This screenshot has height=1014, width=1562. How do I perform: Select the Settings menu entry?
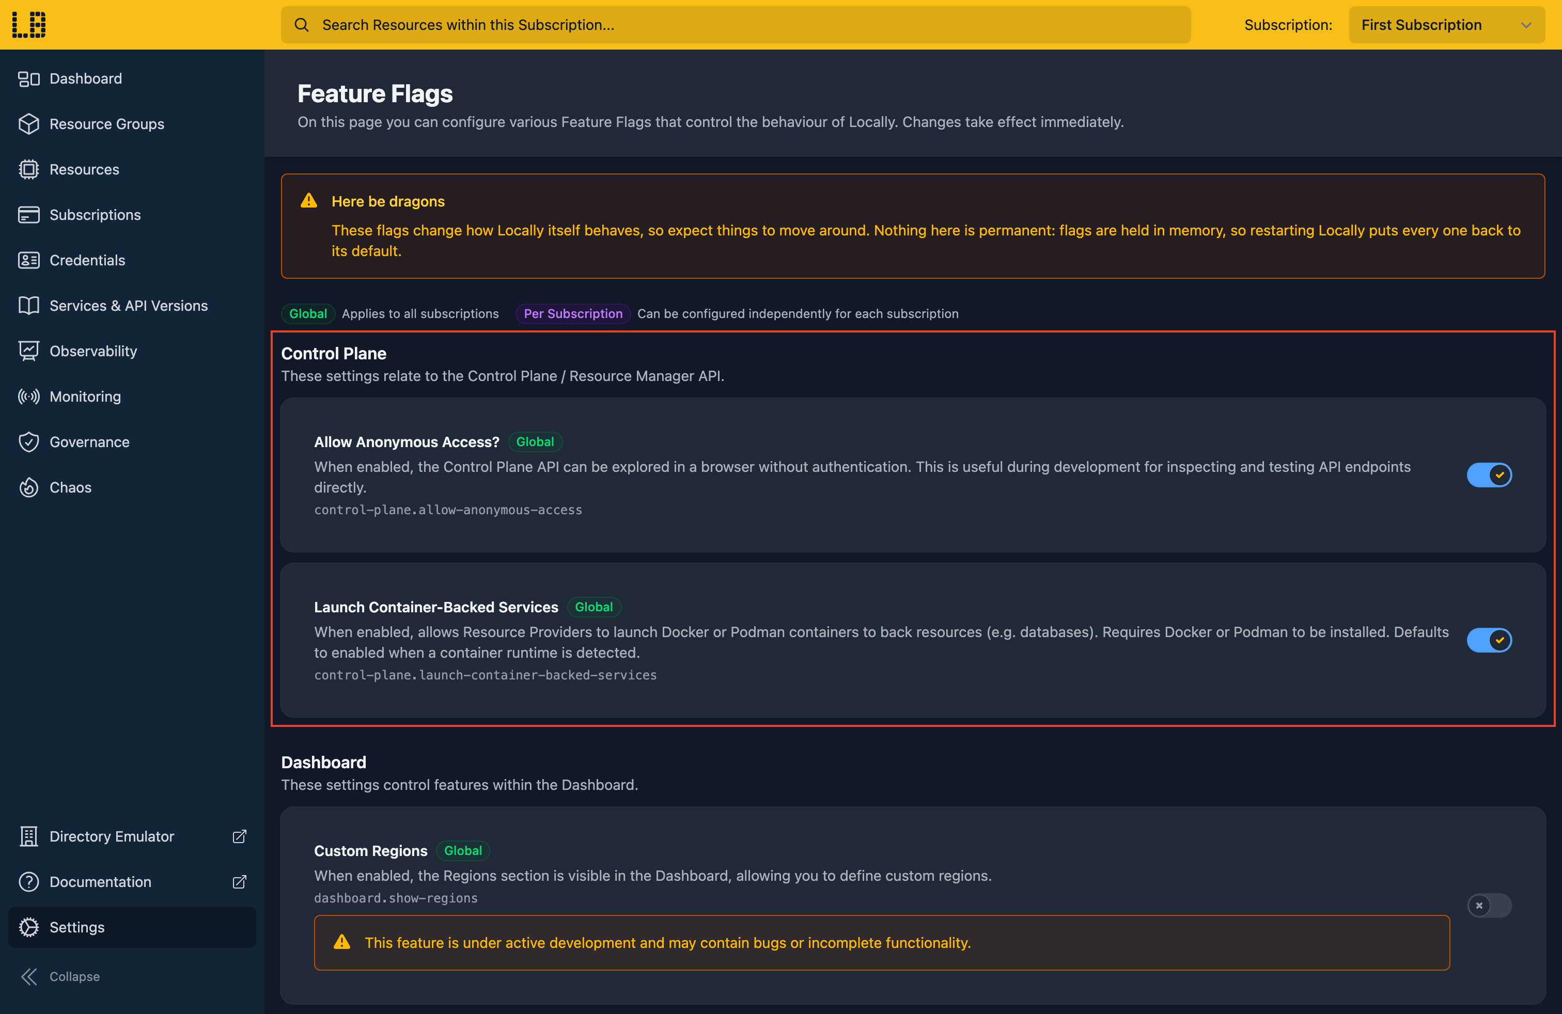click(x=132, y=927)
